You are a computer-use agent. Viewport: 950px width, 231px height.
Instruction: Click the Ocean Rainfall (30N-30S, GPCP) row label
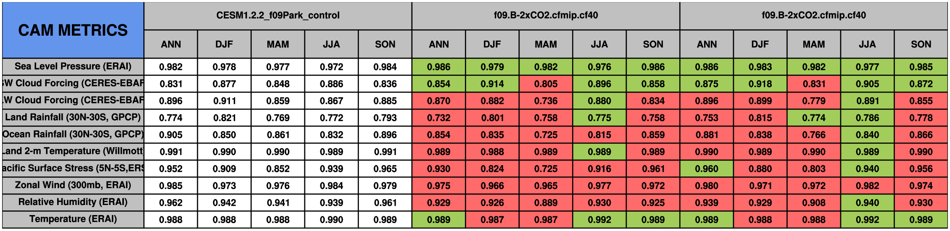(x=73, y=135)
